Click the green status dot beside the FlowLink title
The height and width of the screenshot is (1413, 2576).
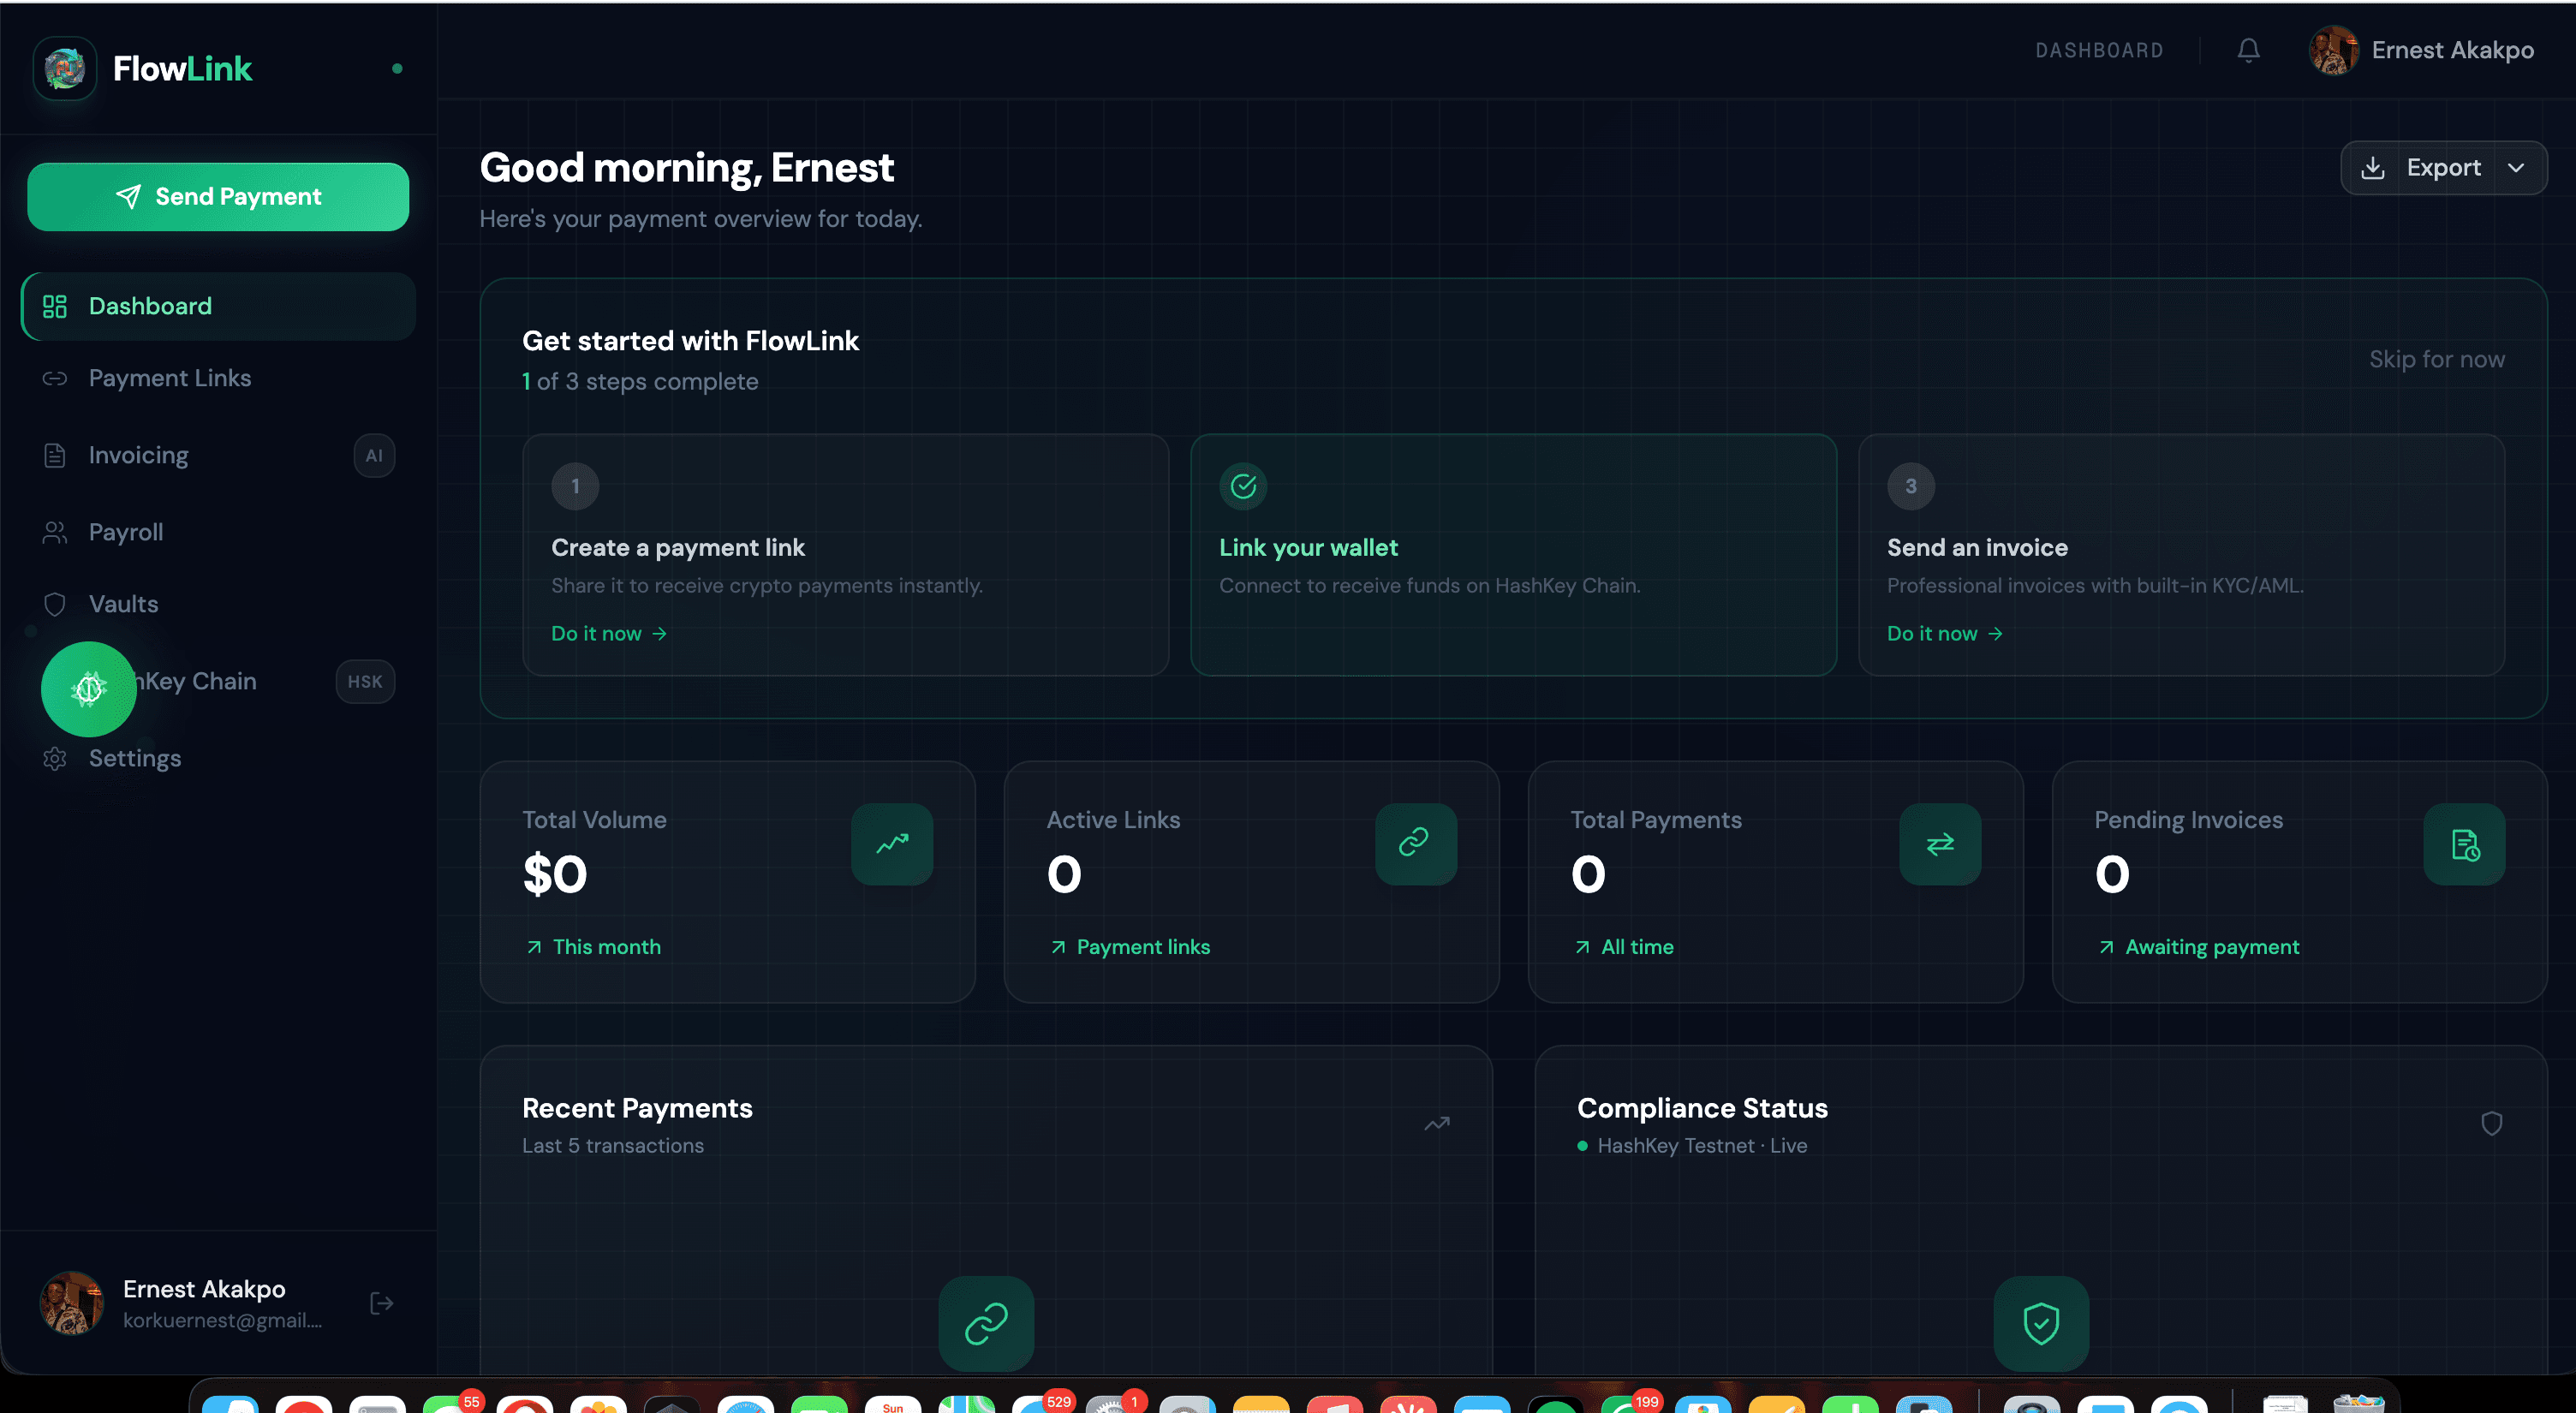tap(397, 69)
